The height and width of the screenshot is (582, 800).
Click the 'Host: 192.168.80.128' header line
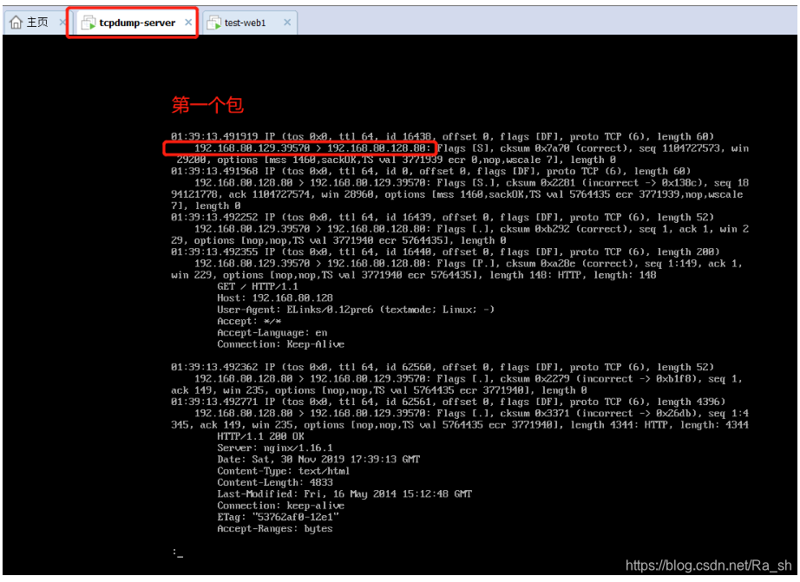pos(275,298)
